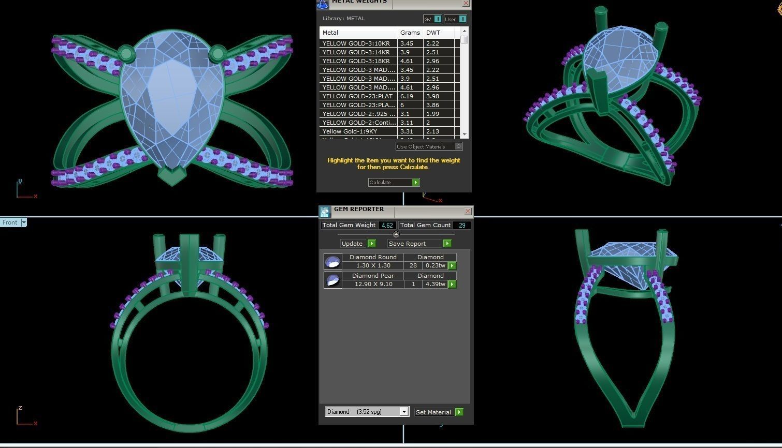782x448 pixels.
Task: Select YELLOW GOLD-3:14KR row
Action: 389,52
